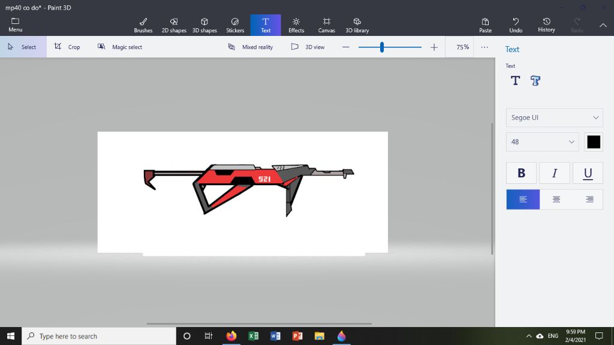
Task: Expand the font size 48 dropdown
Action: tap(542, 142)
